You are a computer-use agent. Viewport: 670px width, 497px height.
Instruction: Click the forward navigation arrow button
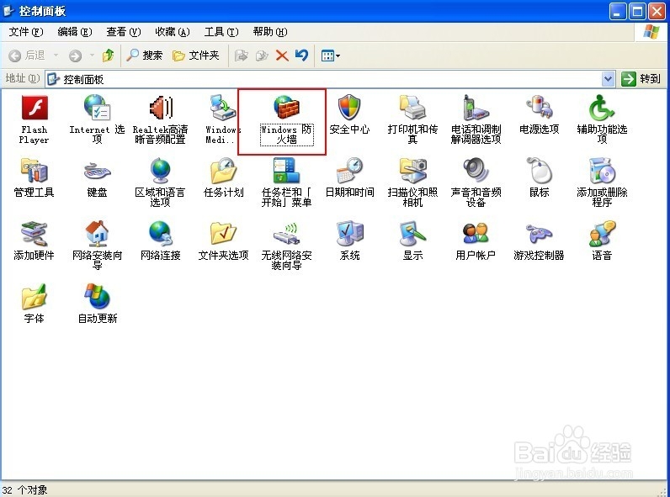[x=75, y=56]
